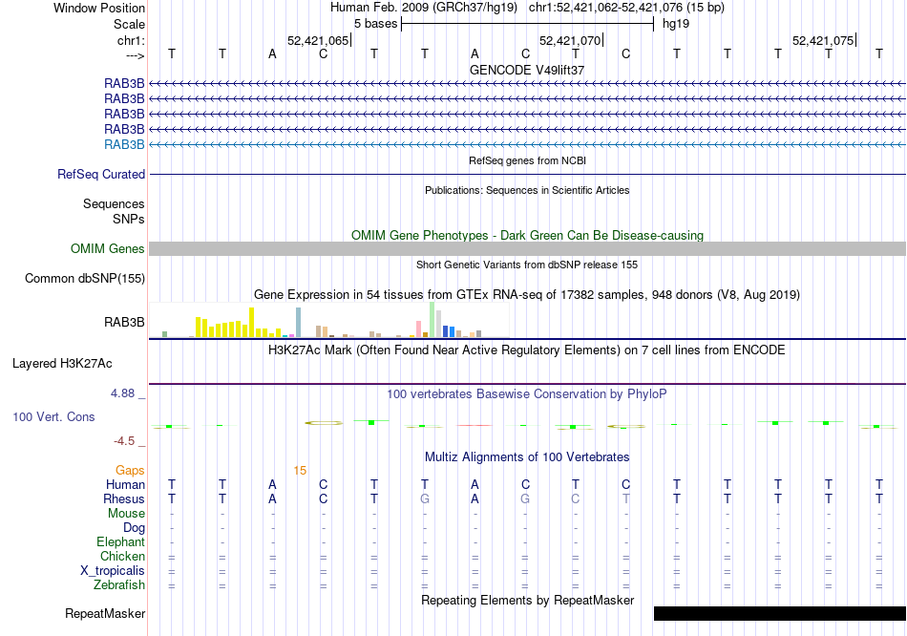The image size is (907, 636).
Task: Click the 52,421,075 position marker
Action: click(x=823, y=40)
